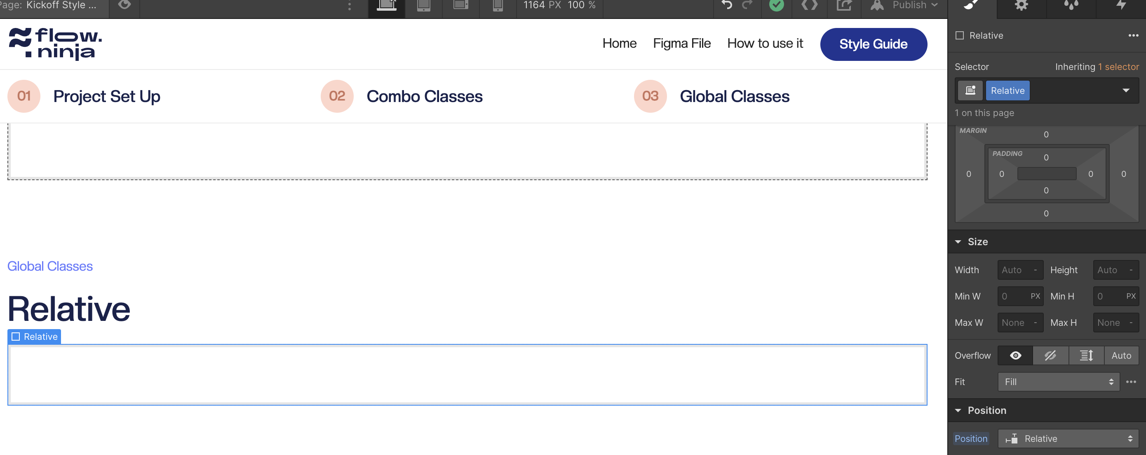Edit the right margin value

pos(1123,174)
